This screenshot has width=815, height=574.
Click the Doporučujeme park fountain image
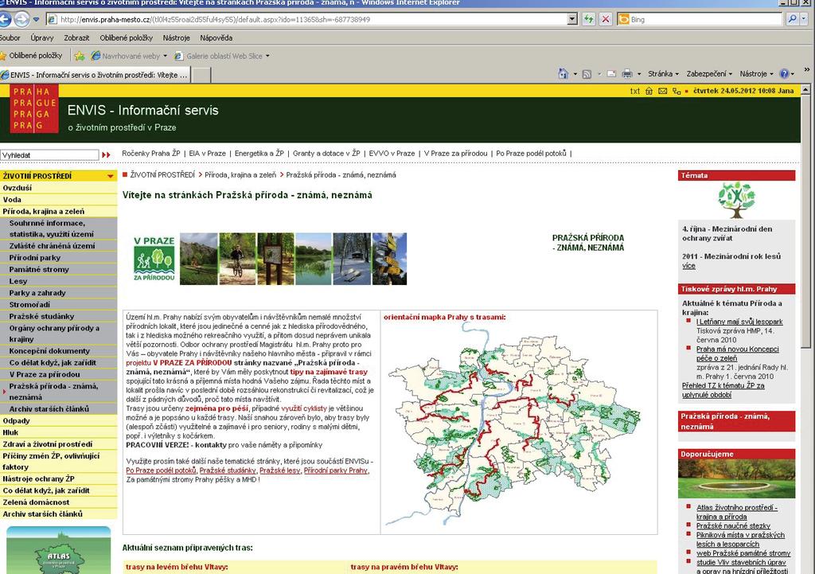tap(736, 478)
